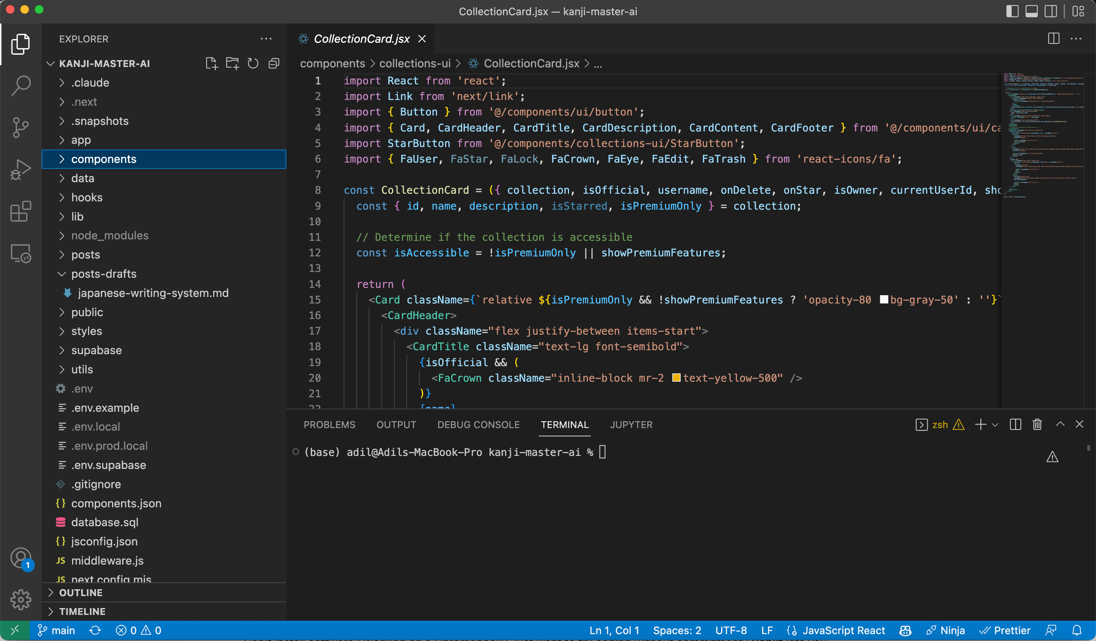Split the editor to the right
The image size is (1096, 641).
1053,39
